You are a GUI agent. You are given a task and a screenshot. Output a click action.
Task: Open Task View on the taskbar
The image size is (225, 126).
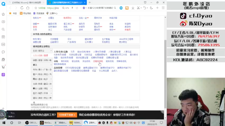(19, 123)
